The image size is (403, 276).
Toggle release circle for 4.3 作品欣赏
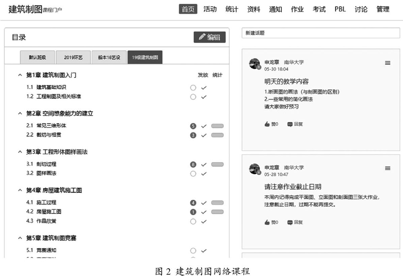pos(193,221)
